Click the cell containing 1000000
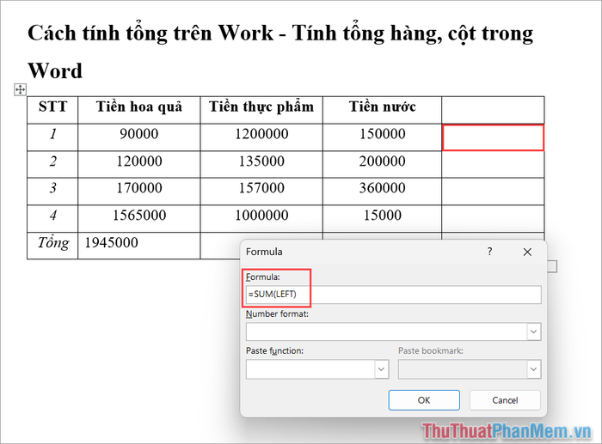Screen dimensions: 602x444 pos(261,218)
